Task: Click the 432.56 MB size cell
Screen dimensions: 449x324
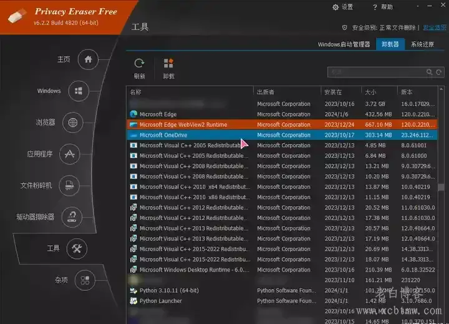Action: point(379,114)
